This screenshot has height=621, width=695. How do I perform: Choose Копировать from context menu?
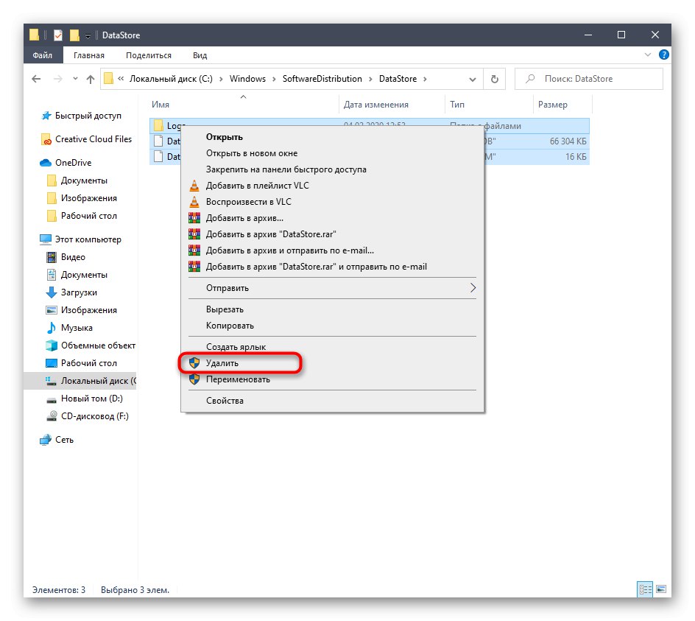(x=333, y=326)
